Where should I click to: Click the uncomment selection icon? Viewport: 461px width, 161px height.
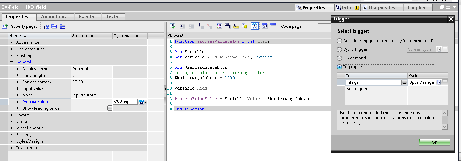209,26
